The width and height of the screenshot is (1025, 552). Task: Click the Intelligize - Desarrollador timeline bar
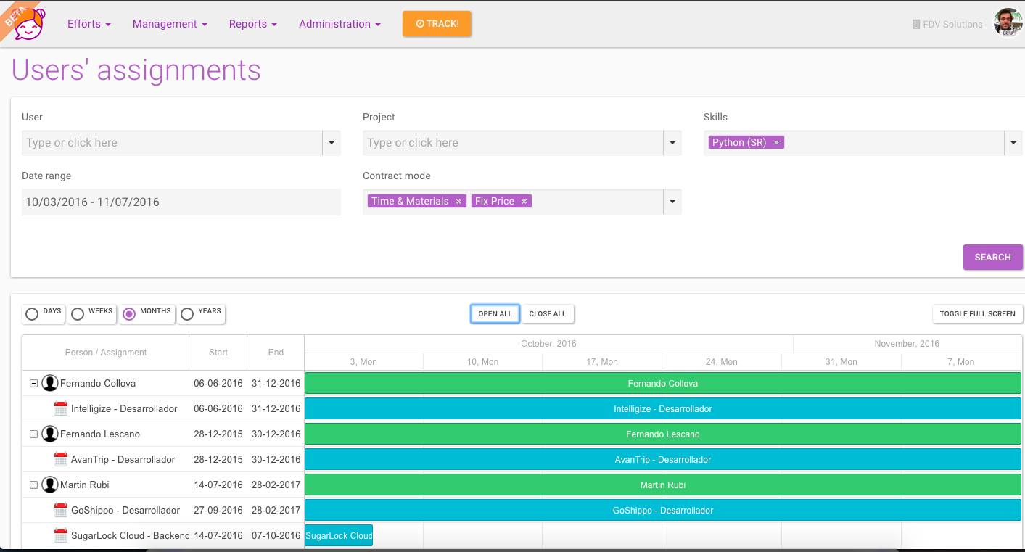click(663, 408)
